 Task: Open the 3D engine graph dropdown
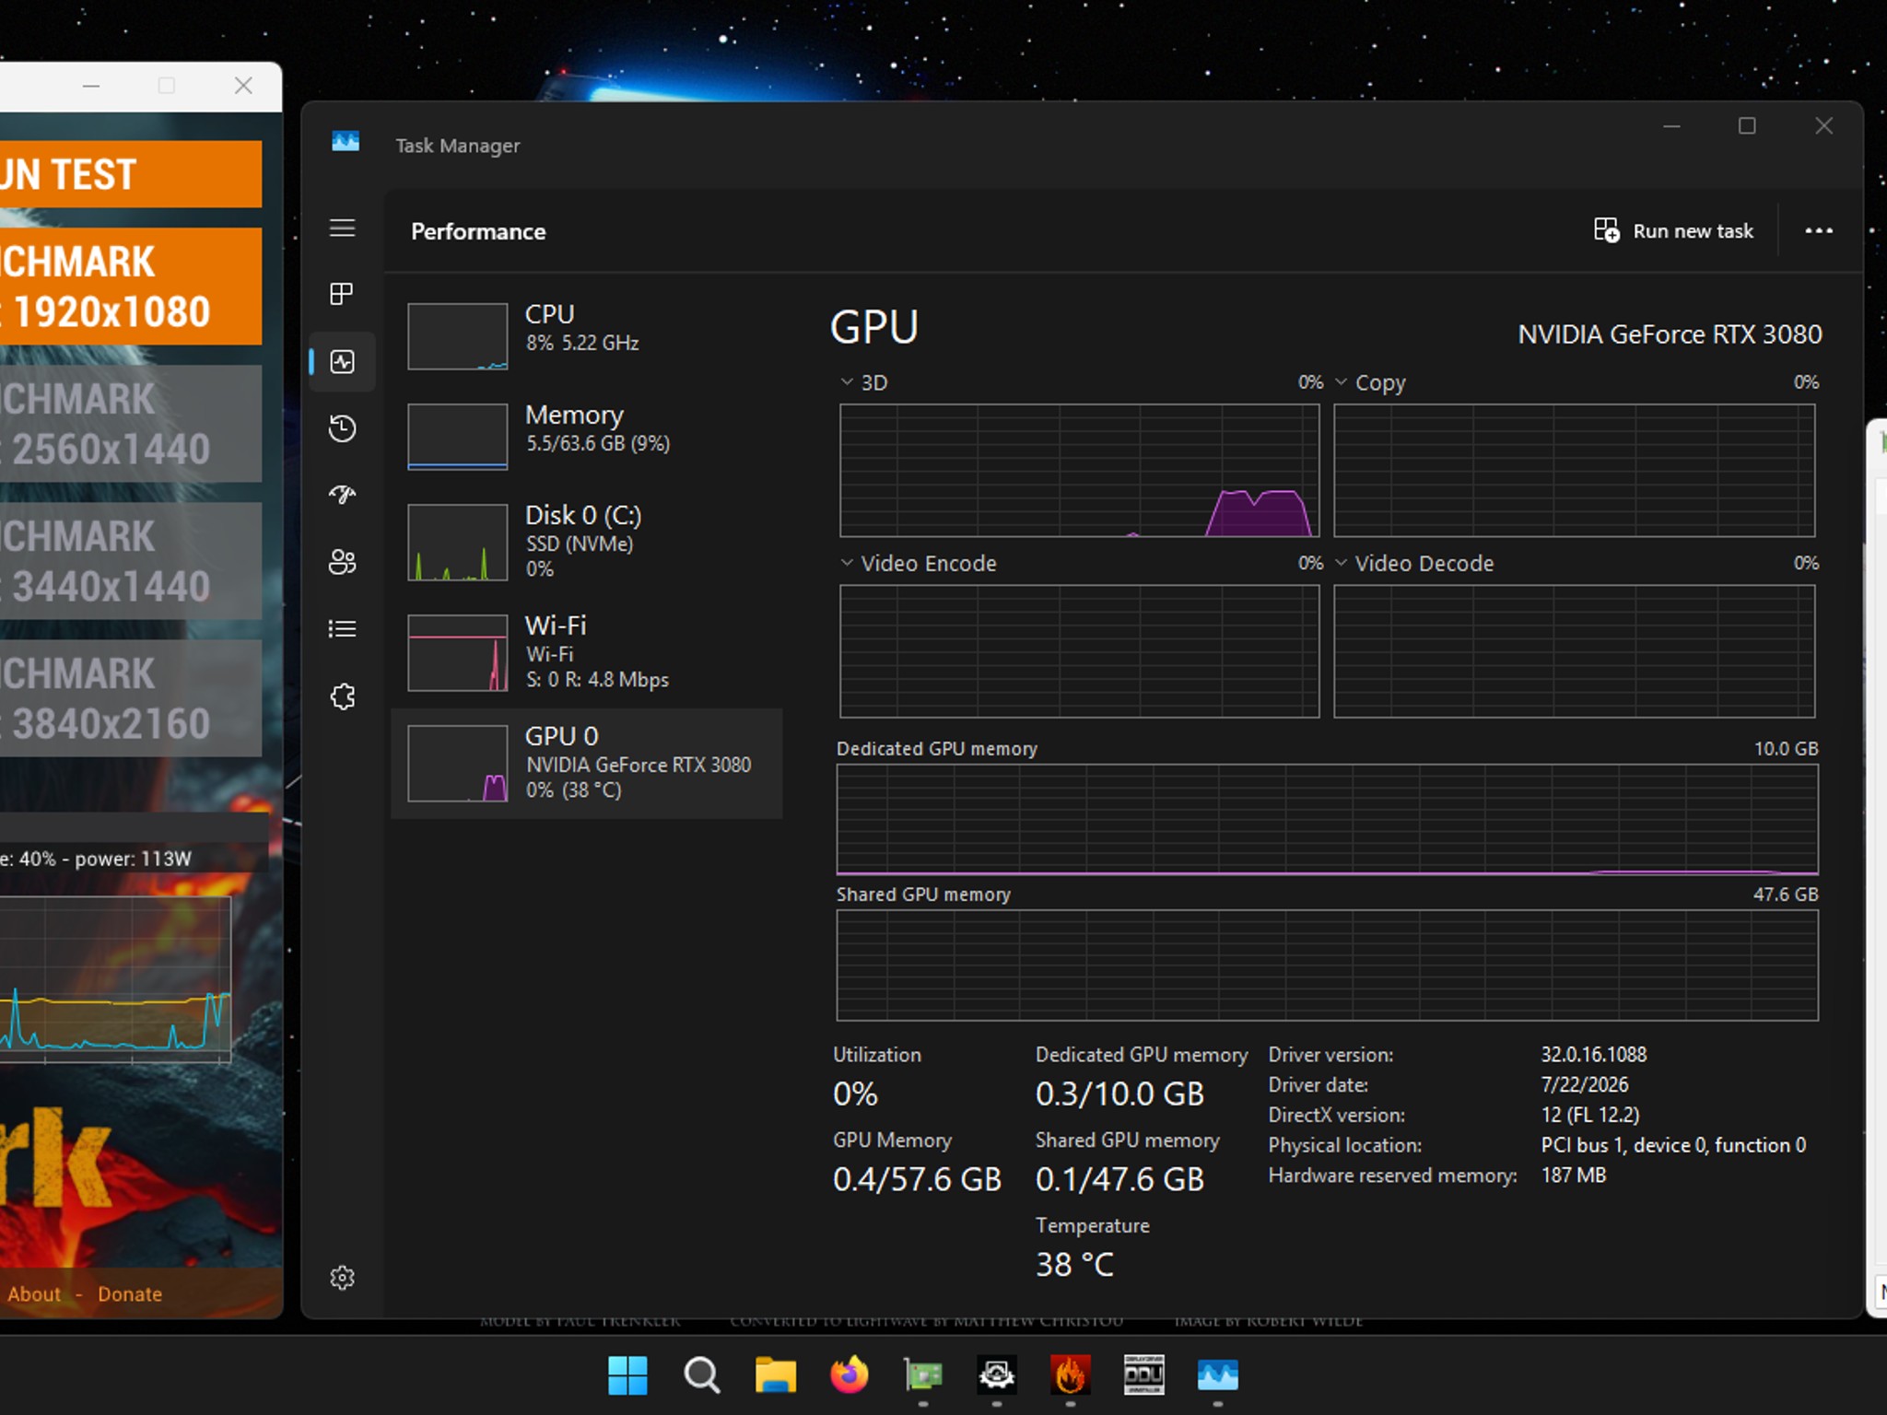tap(847, 381)
